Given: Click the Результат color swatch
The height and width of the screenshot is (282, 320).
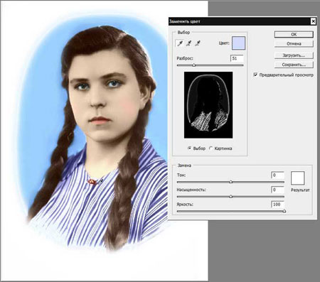Looking at the screenshot, I should pos(298,178).
